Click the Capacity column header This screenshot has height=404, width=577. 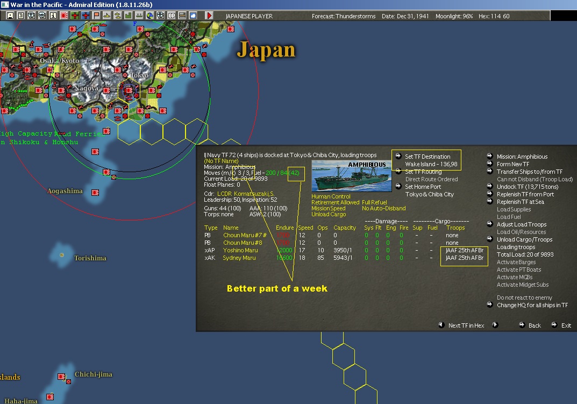point(345,228)
